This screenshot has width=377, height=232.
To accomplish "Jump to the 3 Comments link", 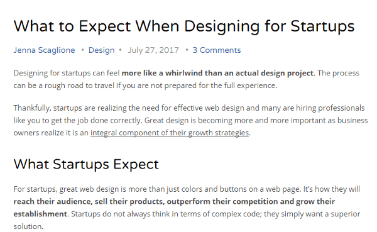I will click(x=217, y=50).
